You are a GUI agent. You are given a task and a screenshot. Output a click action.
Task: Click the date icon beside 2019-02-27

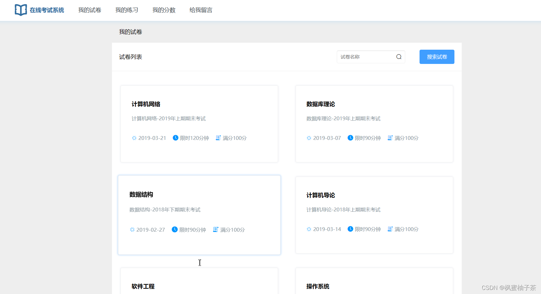[132, 230]
